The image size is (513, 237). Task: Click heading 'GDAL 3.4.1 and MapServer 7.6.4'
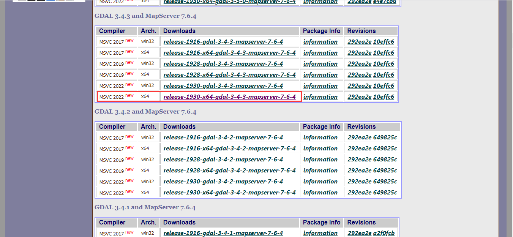tap(145, 207)
